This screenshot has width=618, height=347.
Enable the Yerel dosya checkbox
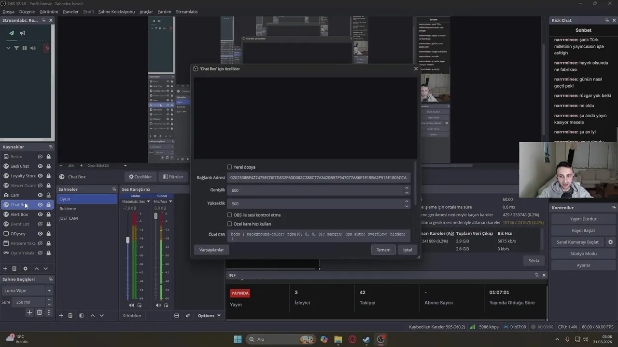point(229,167)
